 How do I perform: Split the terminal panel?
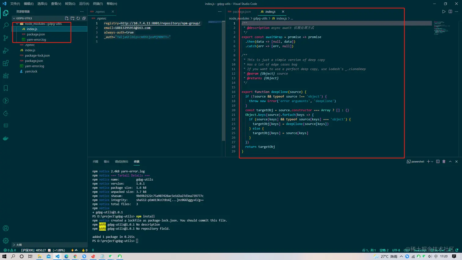438,162
